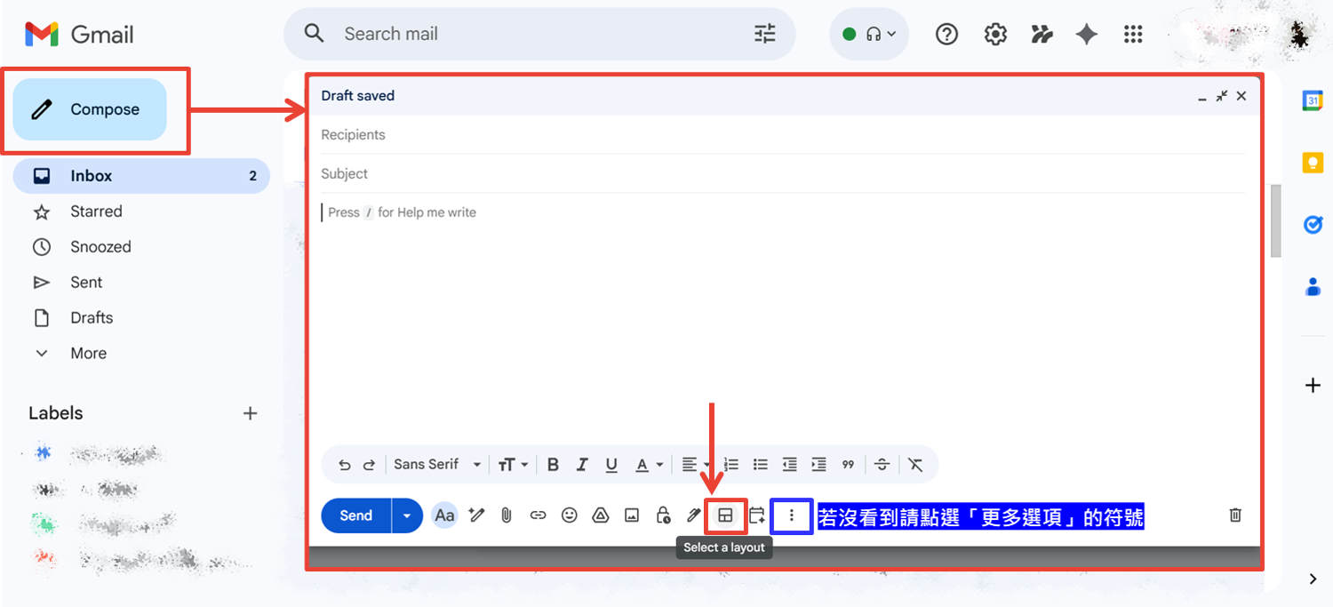Insert files using Google Drive icon

[601, 515]
